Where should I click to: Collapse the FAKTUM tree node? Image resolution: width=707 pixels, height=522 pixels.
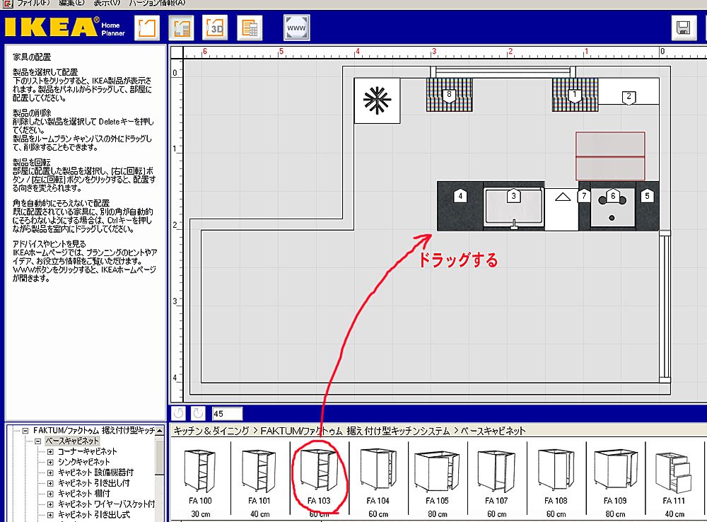(x=25, y=430)
